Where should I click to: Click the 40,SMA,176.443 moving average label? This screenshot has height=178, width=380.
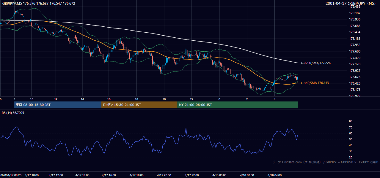315,83
